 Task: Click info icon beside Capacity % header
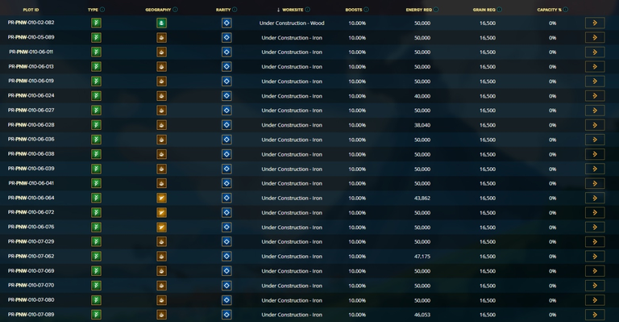pos(565,10)
